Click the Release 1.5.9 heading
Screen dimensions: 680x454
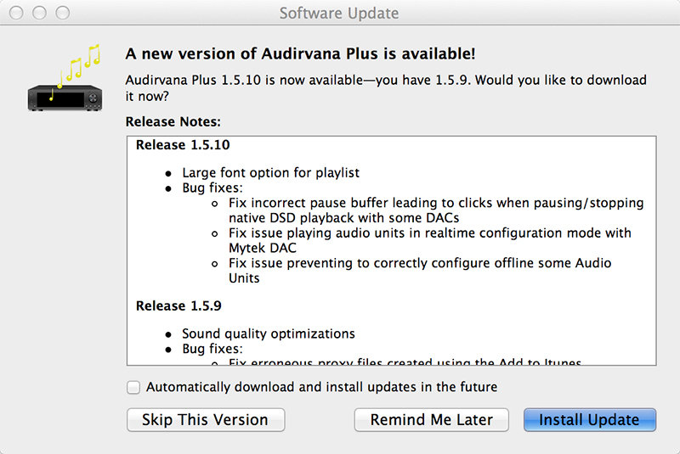click(x=178, y=305)
